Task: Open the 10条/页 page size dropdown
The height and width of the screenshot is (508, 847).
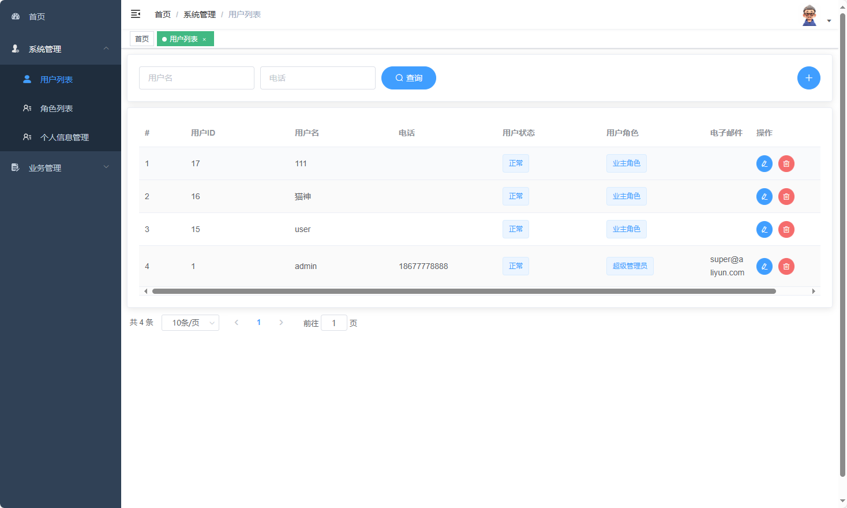Action: click(x=190, y=323)
